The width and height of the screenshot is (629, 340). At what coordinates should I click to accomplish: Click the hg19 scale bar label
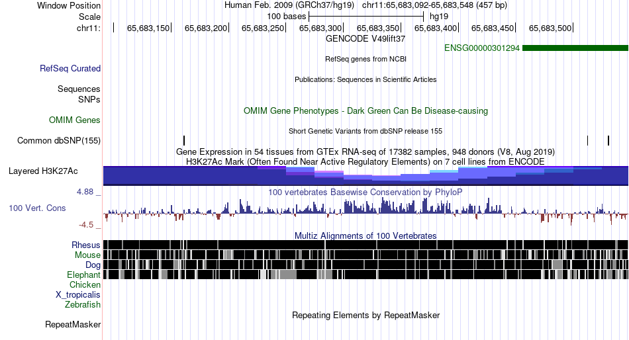(x=439, y=17)
